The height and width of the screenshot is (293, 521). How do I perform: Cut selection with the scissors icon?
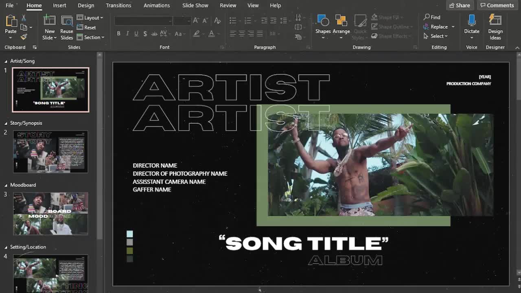pyautogui.click(x=24, y=18)
